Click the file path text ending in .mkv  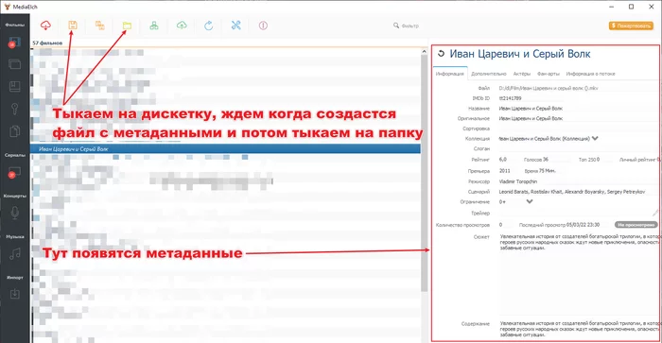point(549,88)
